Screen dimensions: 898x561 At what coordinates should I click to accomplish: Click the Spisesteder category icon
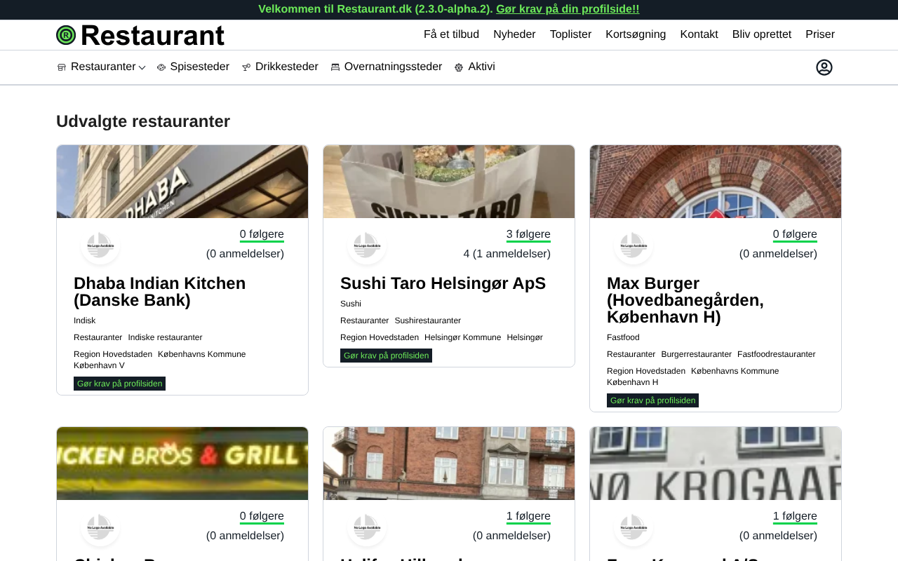pyautogui.click(x=161, y=67)
